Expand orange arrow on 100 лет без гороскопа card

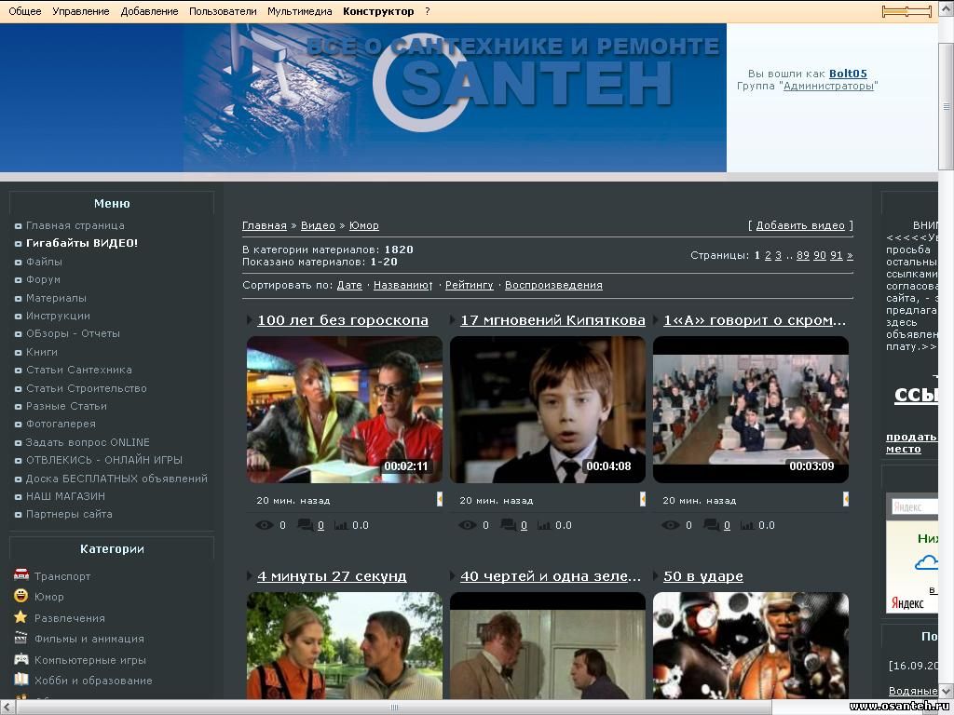click(x=440, y=499)
